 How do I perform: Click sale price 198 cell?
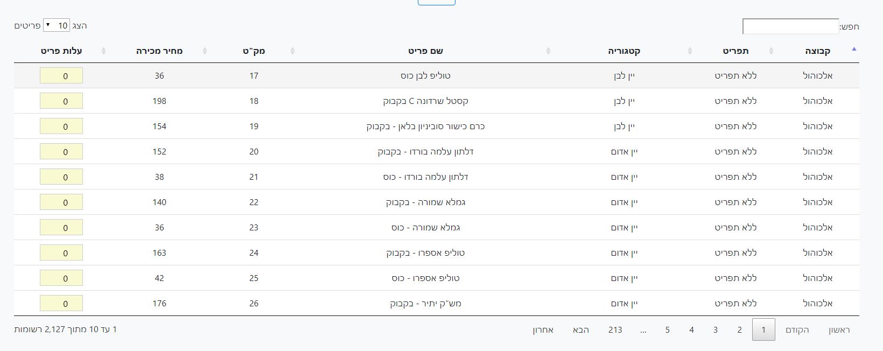[159, 101]
